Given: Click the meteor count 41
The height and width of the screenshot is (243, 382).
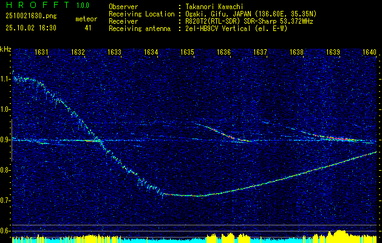Looking at the screenshot, I should 88,28.
